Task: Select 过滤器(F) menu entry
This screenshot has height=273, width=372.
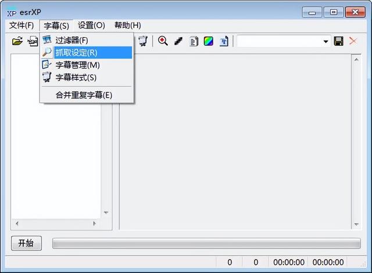Action: [x=87, y=40]
